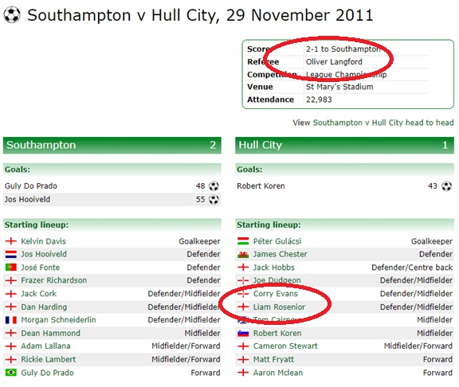The width and height of the screenshot is (459, 387).
Task: Open Rickie Lambert player link
Action: (x=49, y=359)
